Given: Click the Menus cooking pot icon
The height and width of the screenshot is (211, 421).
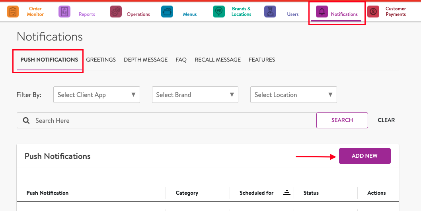Looking at the screenshot, I should pyautogui.click(x=167, y=12).
